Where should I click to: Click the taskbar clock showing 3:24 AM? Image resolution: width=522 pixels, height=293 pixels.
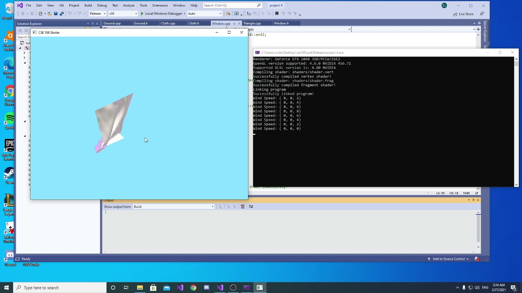click(498, 288)
